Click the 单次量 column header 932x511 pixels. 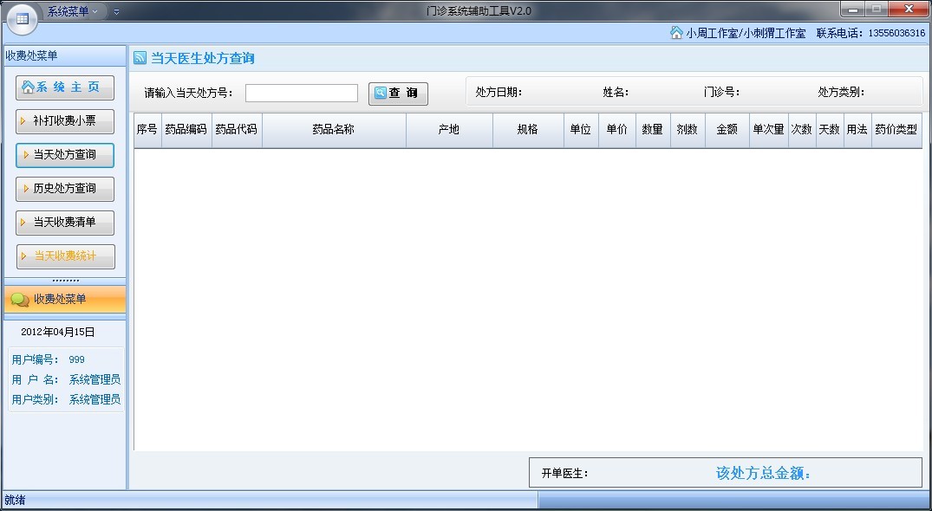pyautogui.click(x=768, y=129)
